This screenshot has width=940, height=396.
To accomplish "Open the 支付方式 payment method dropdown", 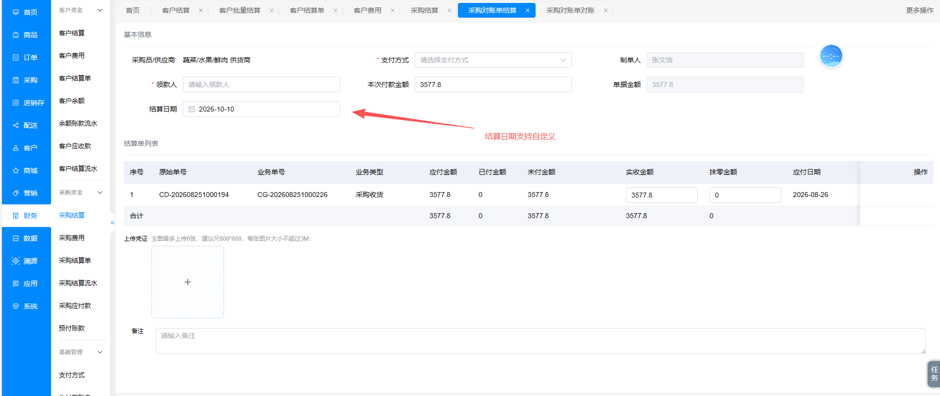I will tap(493, 60).
